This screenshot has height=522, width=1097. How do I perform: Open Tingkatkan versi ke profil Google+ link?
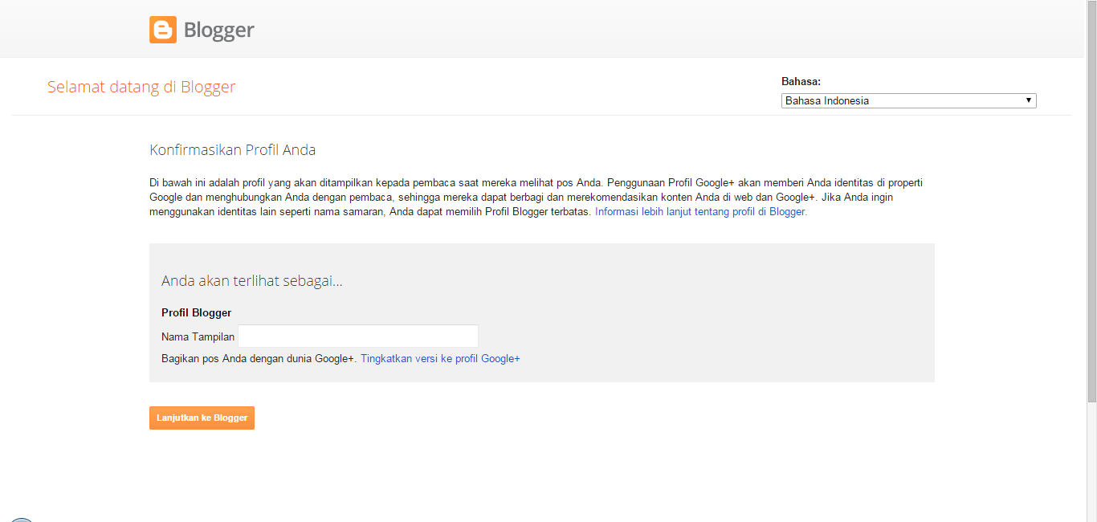(440, 359)
